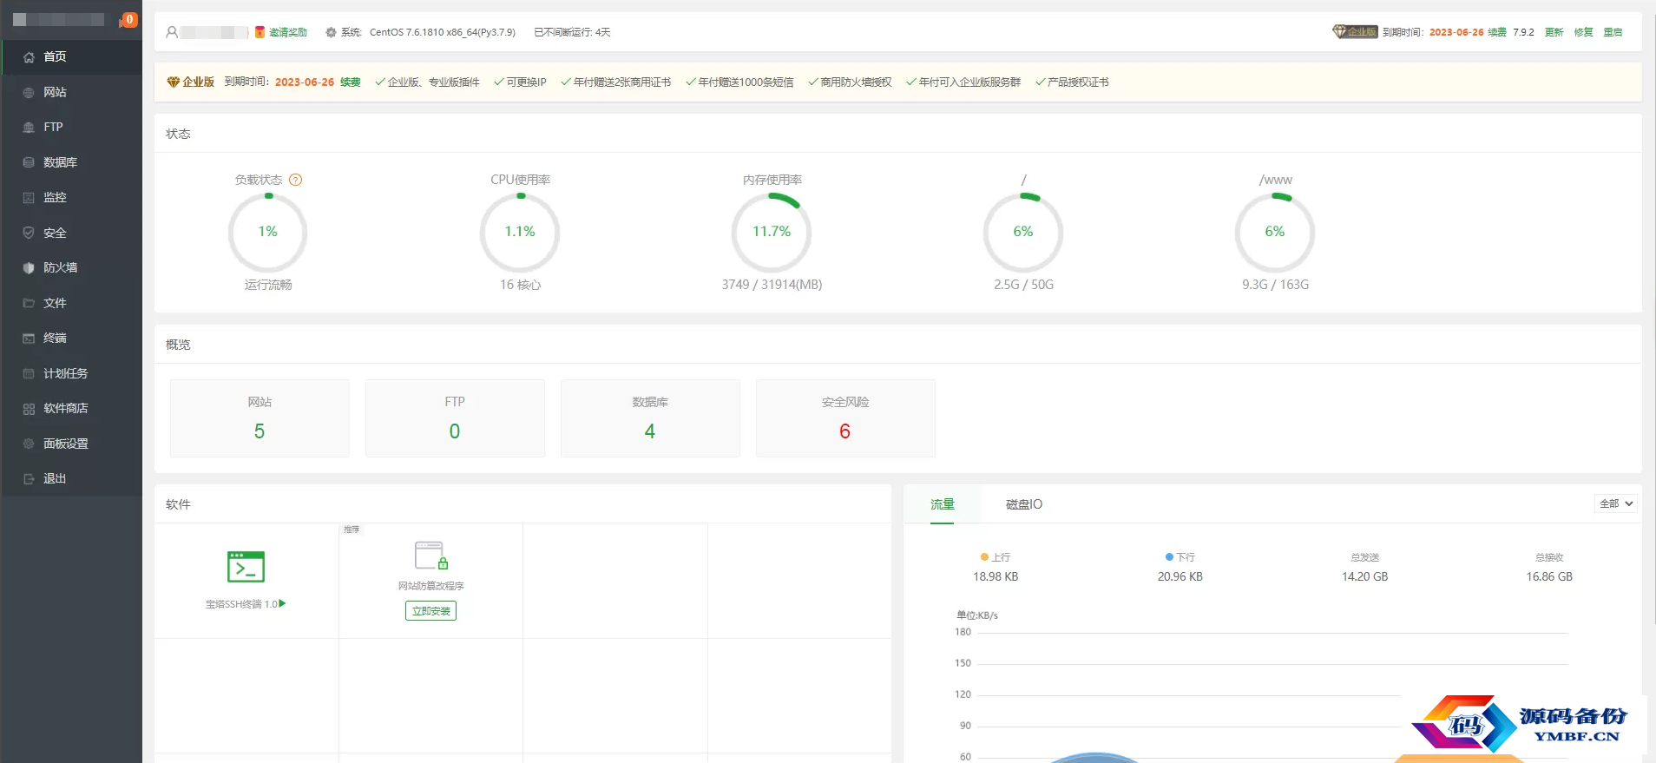Click 续费 link in the top-right header
This screenshot has width=1656, height=763.
(x=1497, y=32)
